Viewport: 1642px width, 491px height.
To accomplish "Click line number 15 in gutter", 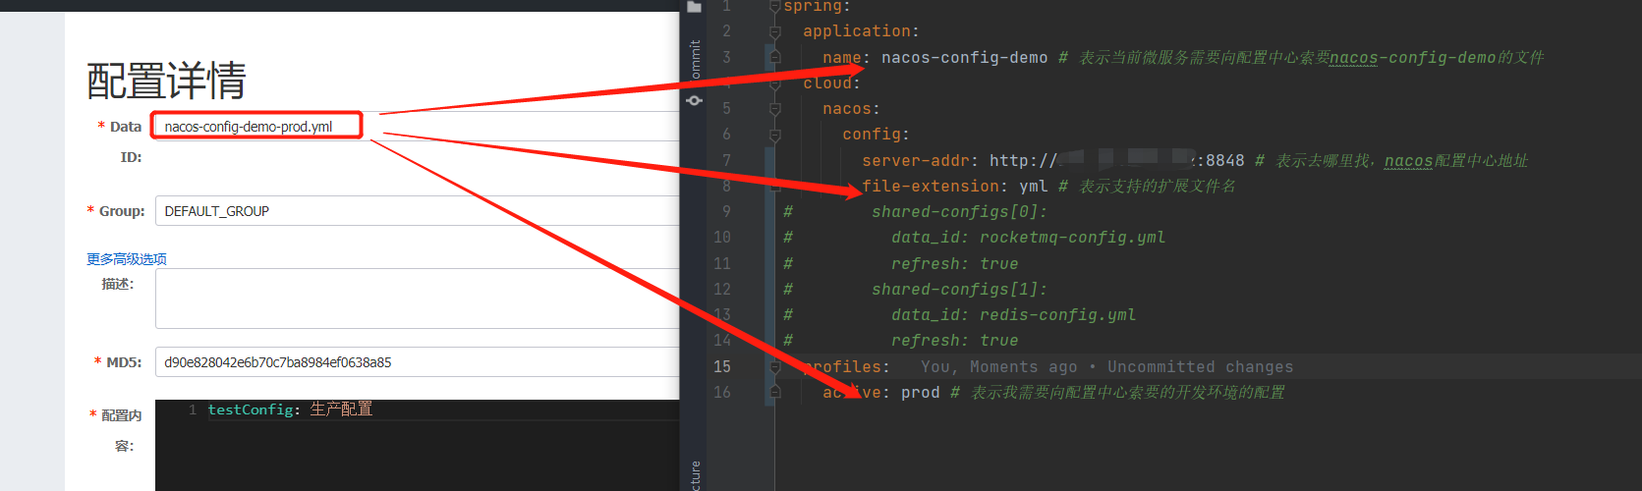I will coord(722,367).
